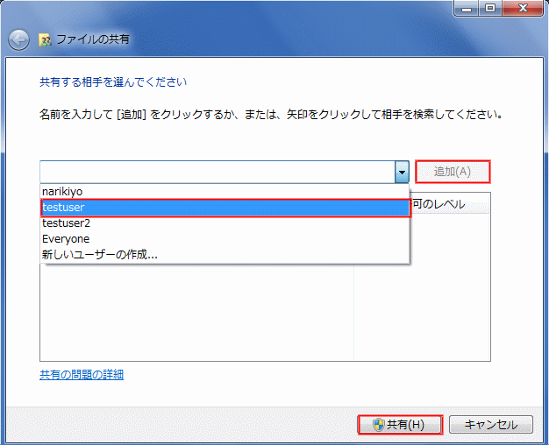The width and height of the screenshot is (549, 445).
Task: Select narikiyo from the dropdown list
Action: [225, 191]
